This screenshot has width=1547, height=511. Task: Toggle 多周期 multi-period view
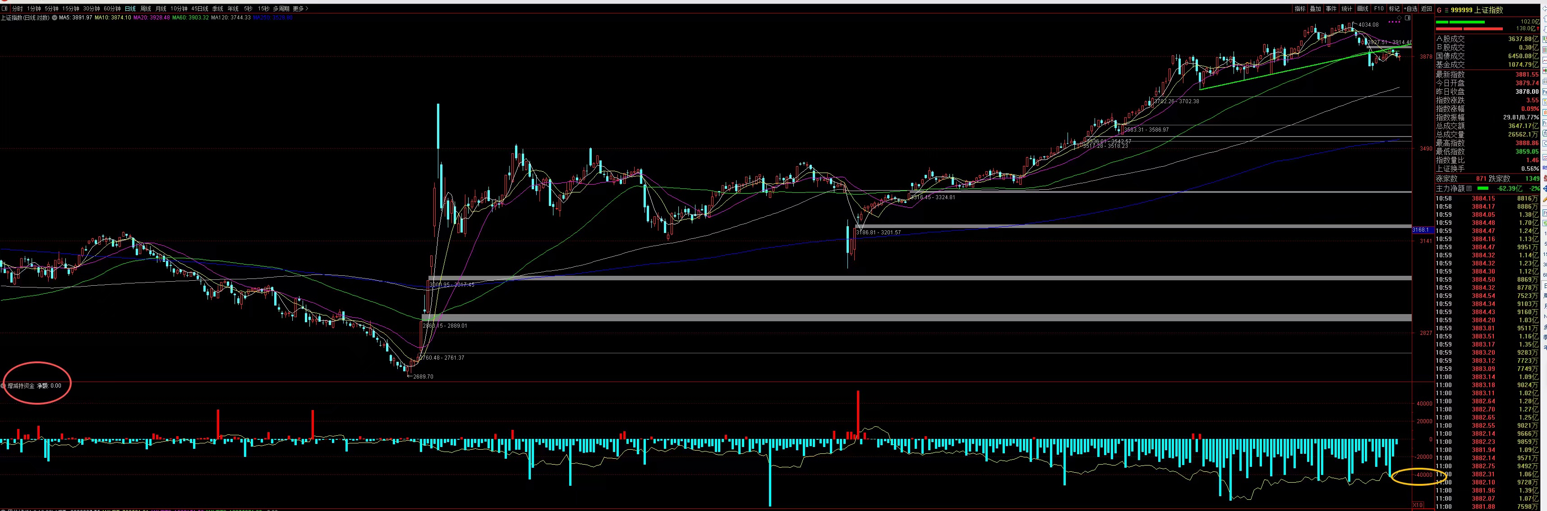pos(281,9)
